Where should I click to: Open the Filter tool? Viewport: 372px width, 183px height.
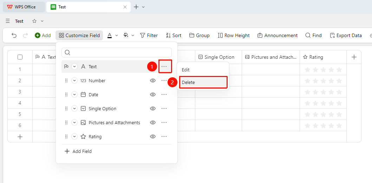point(149,35)
